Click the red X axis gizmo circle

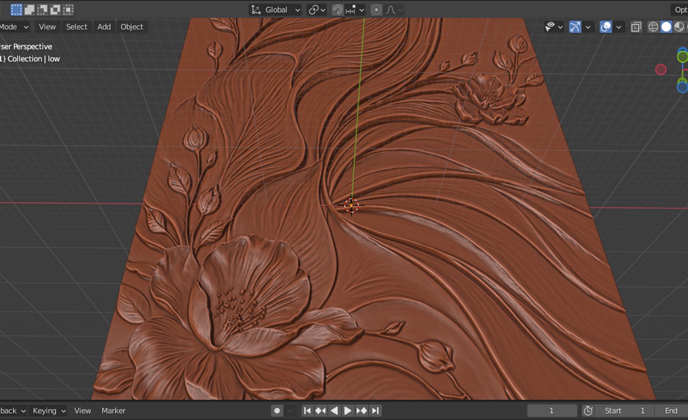[661, 70]
